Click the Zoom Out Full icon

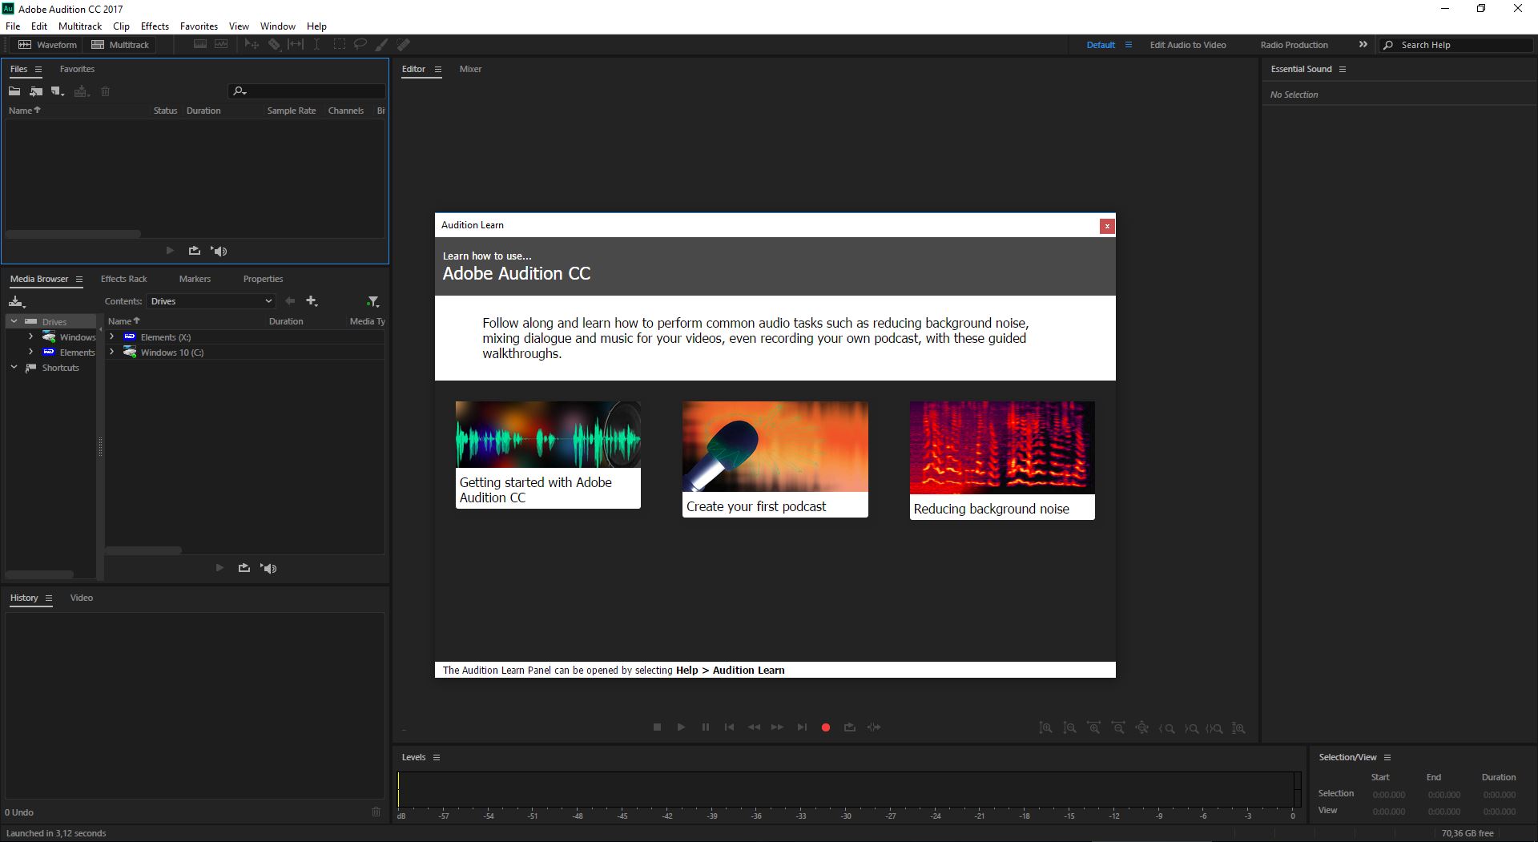(1142, 728)
